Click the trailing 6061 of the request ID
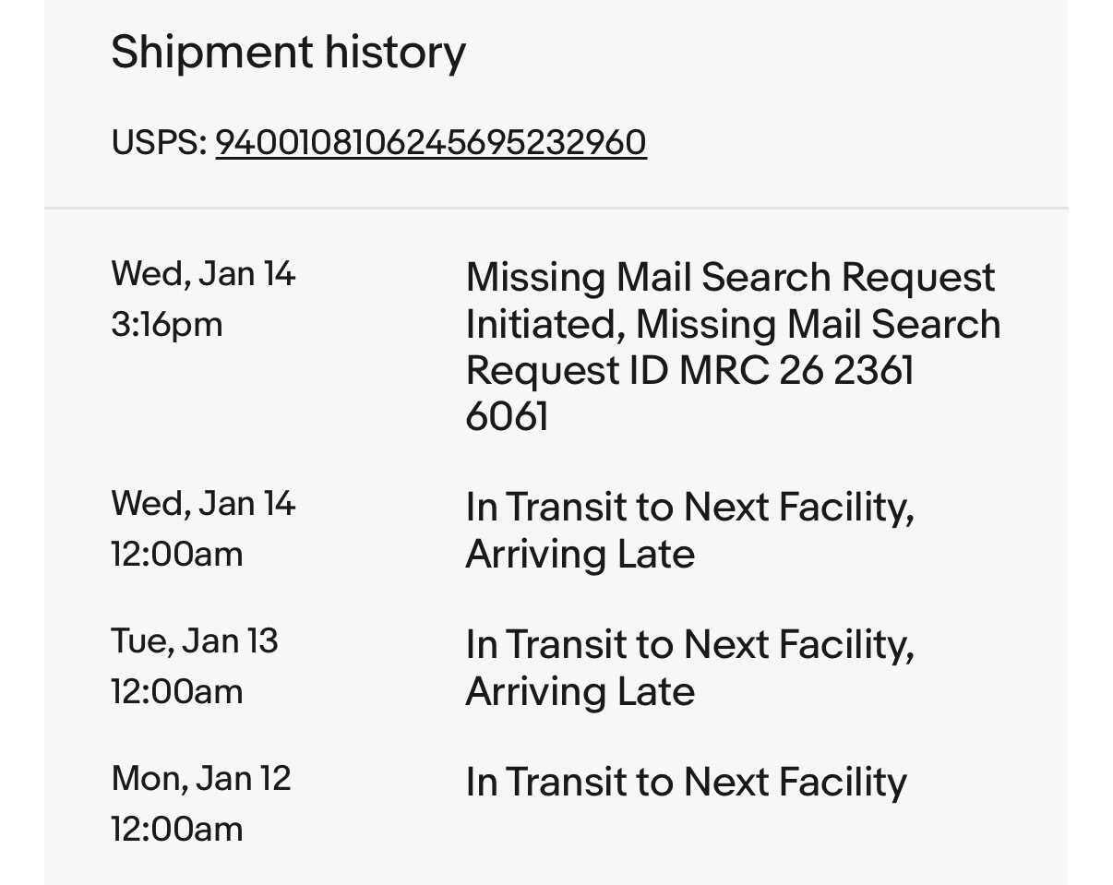The height and width of the screenshot is (885, 1113). pyautogui.click(x=507, y=416)
